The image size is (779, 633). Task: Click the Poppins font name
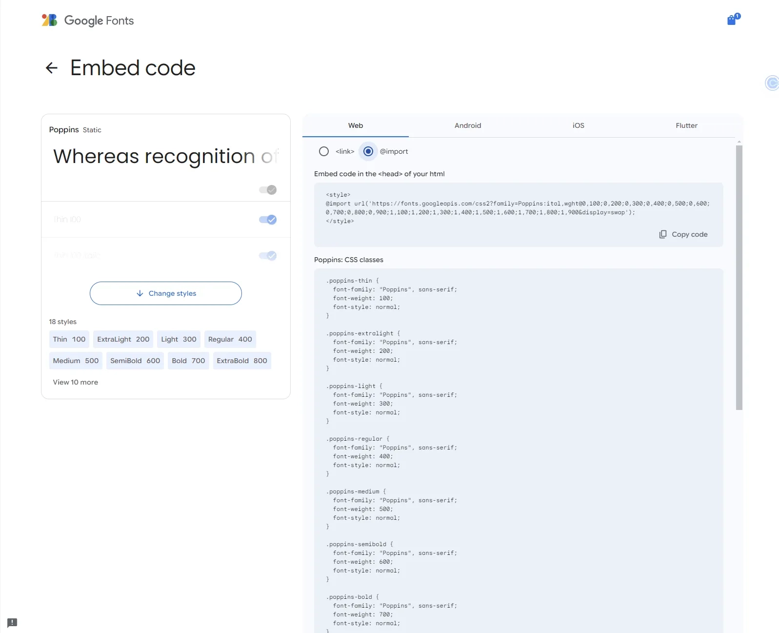[64, 129]
